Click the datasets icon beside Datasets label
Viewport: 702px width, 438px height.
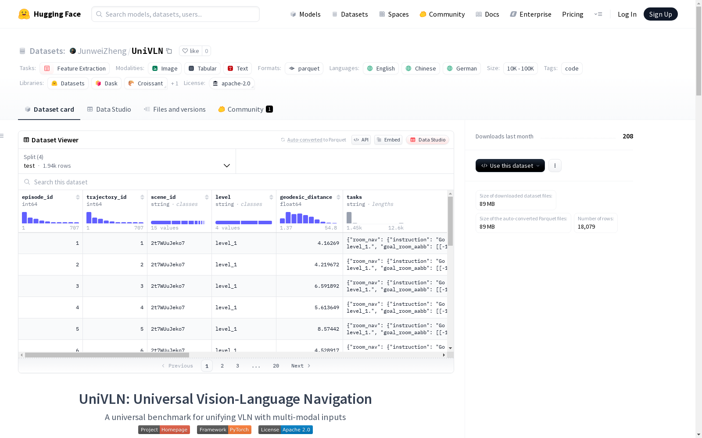pos(22,51)
